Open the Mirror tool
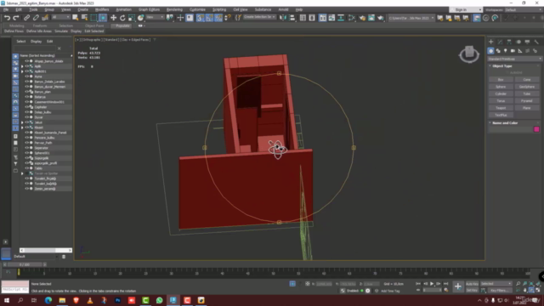Image resolution: width=544 pixels, height=306 pixels. tap(283, 18)
